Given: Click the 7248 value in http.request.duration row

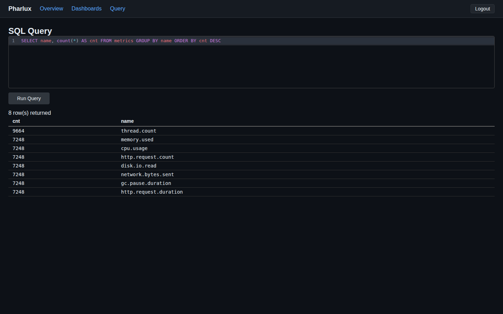Looking at the screenshot, I should pyautogui.click(x=19, y=192).
